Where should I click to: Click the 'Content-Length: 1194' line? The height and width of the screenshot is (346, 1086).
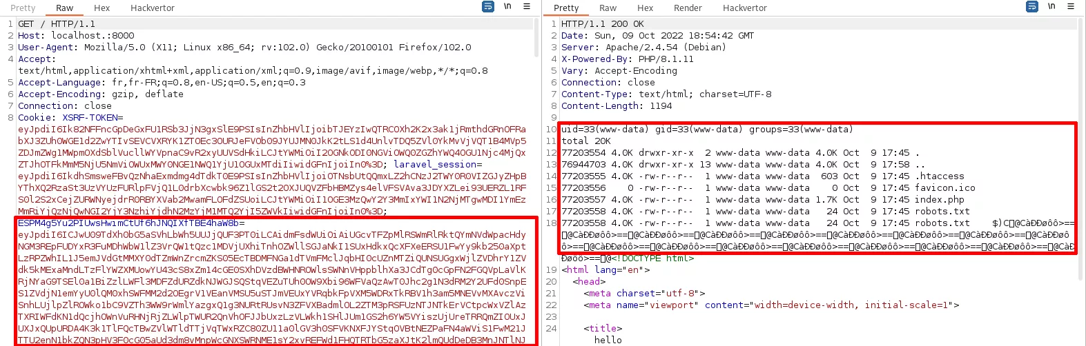tap(617, 106)
